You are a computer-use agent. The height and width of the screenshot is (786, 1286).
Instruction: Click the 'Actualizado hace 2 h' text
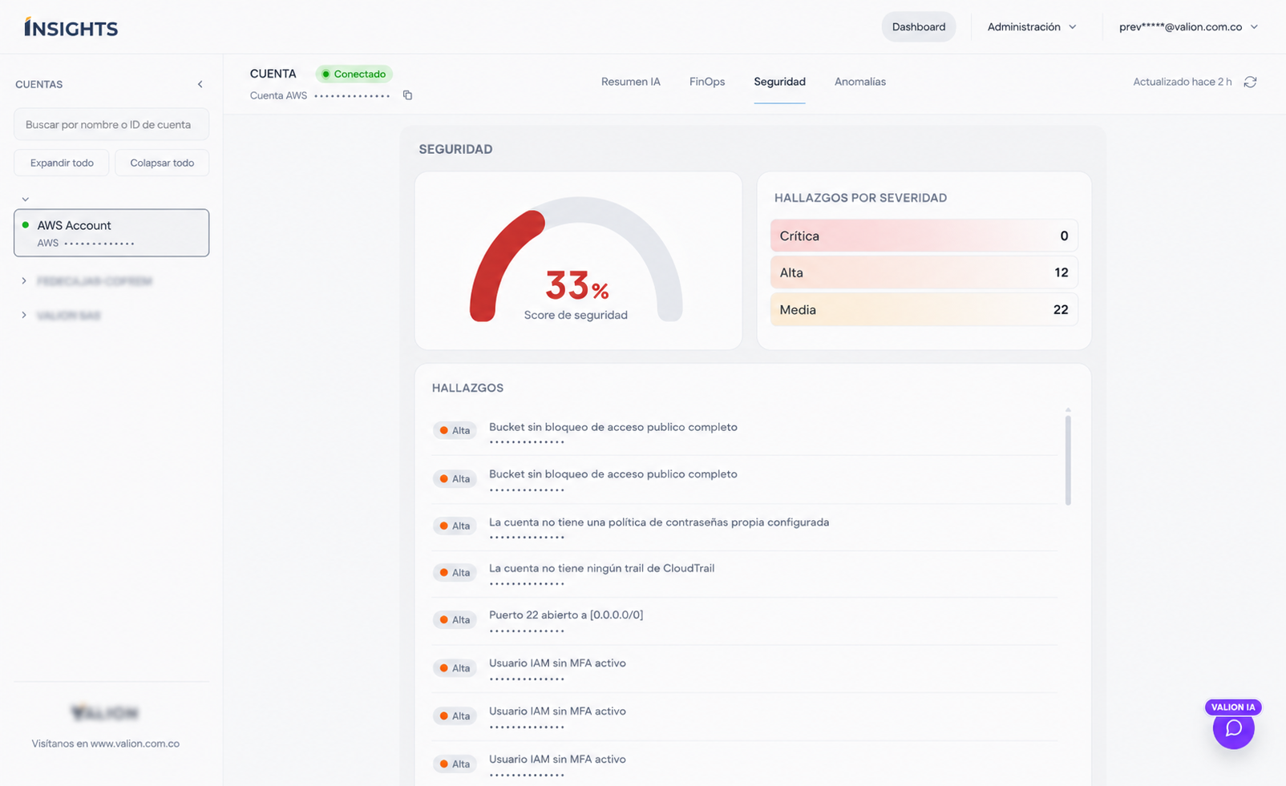(x=1183, y=82)
